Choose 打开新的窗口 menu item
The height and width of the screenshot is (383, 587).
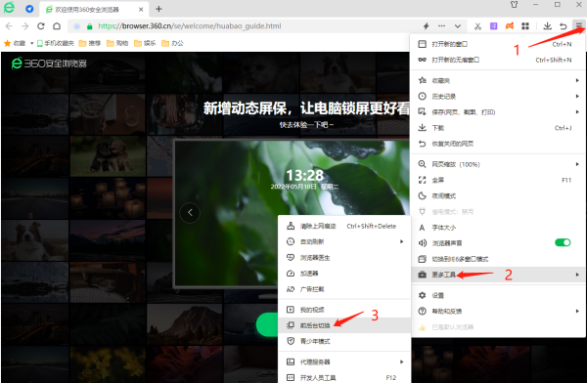(x=498, y=44)
